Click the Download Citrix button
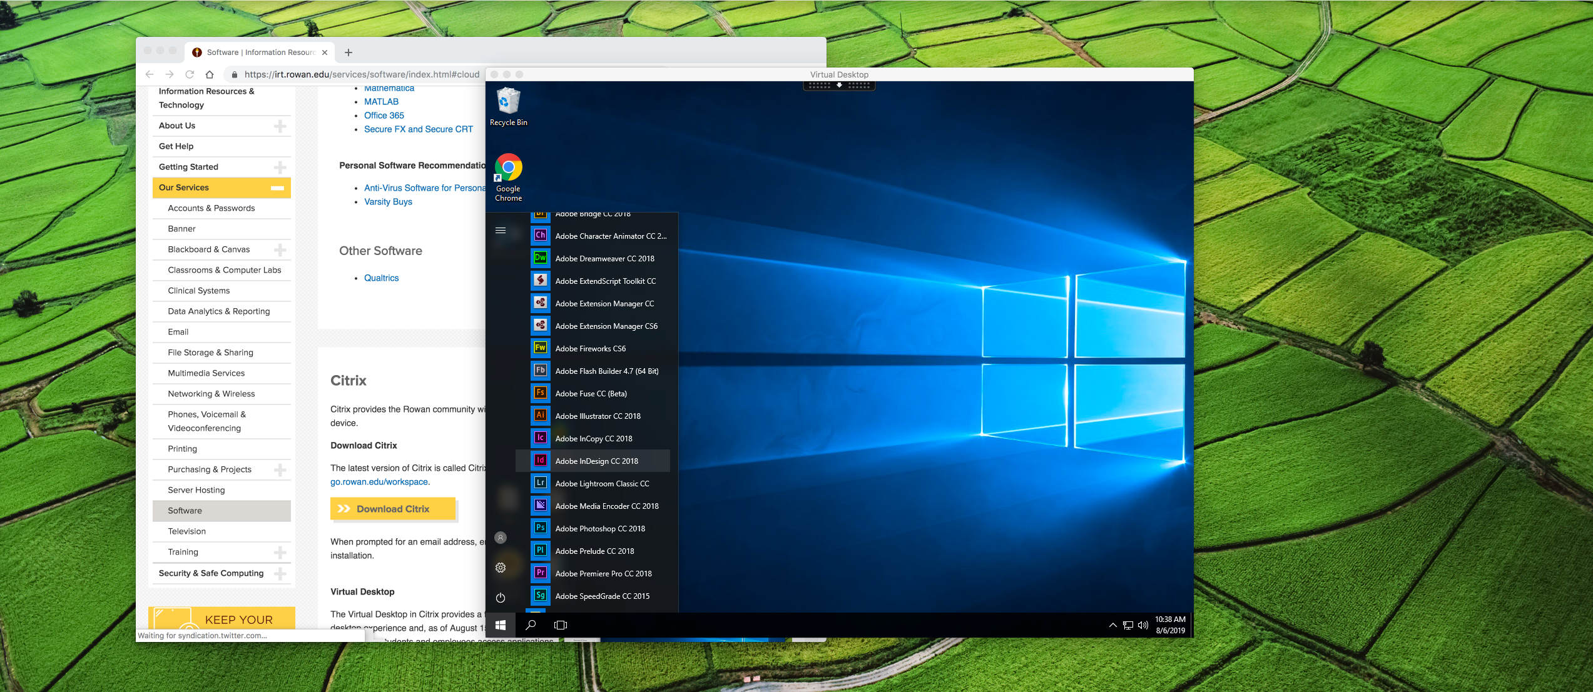Screen dimensions: 1593x692 pos(393,509)
